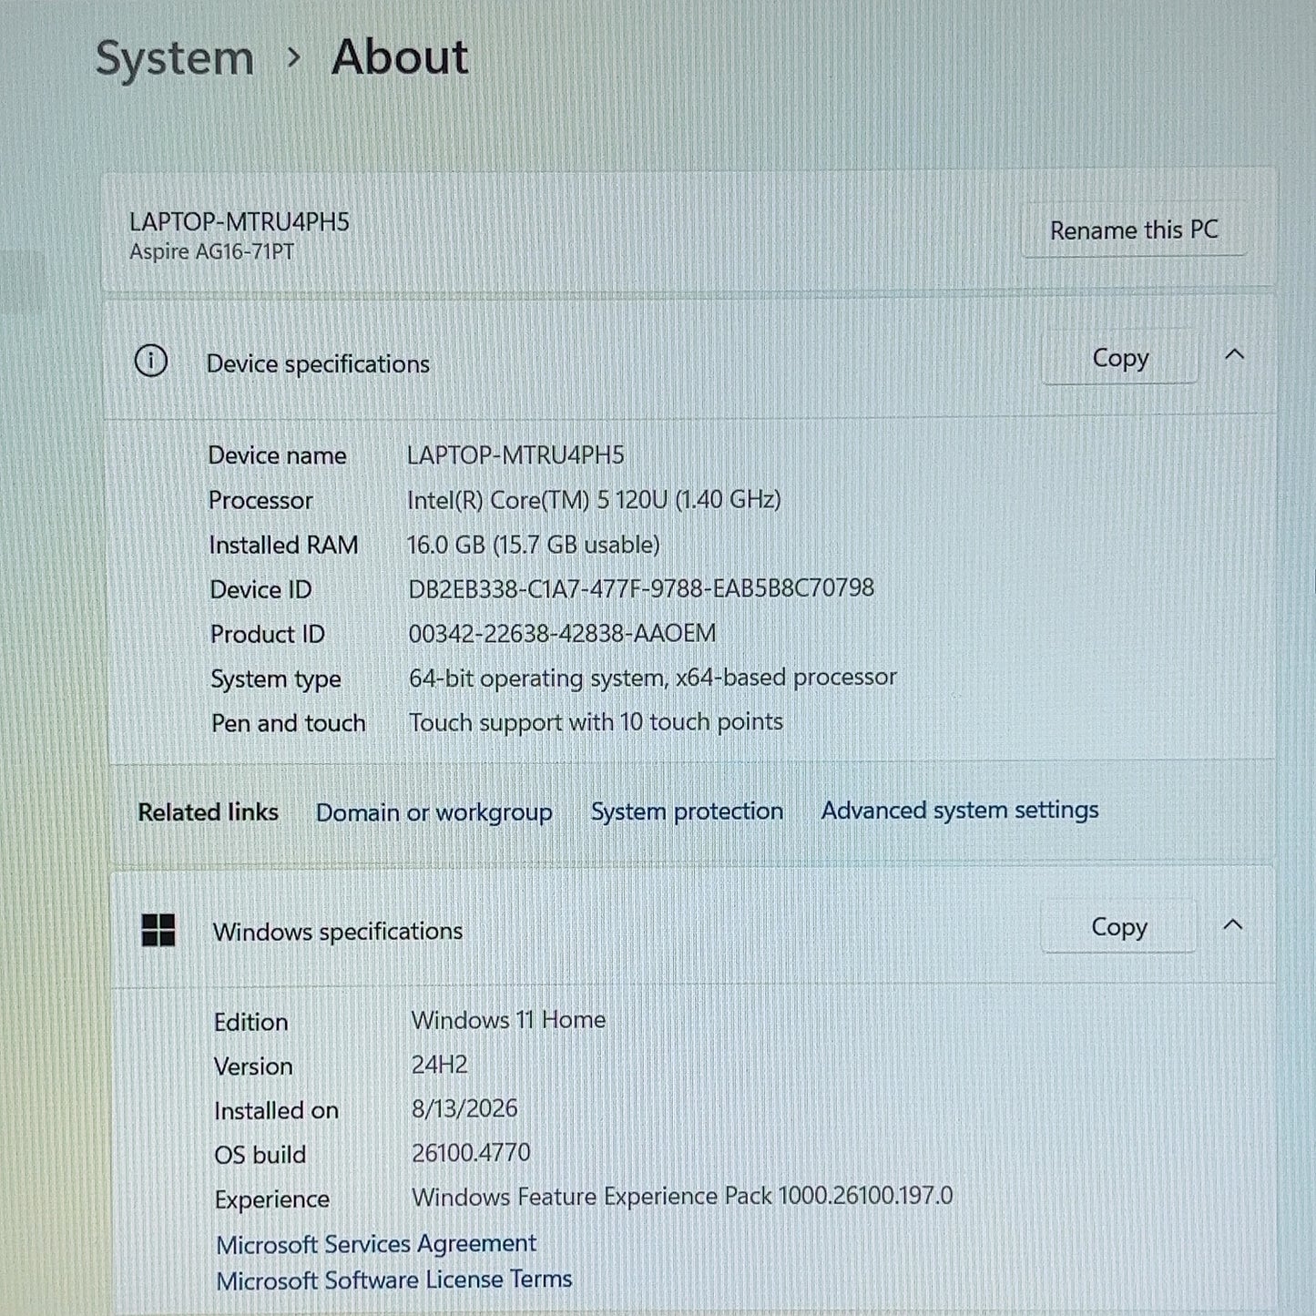The height and width of the screenshot is (1316, 1316).
Task: Click the Processor label
Action: pyautogui.click(x=260, y=501)
